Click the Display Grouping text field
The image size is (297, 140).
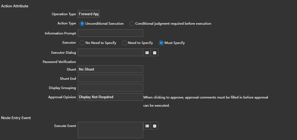110,88
